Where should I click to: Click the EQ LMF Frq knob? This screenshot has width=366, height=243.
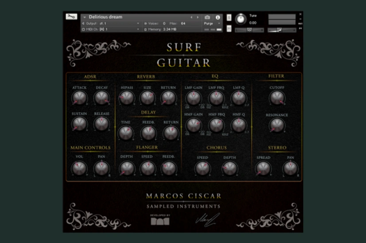[216, 98]
